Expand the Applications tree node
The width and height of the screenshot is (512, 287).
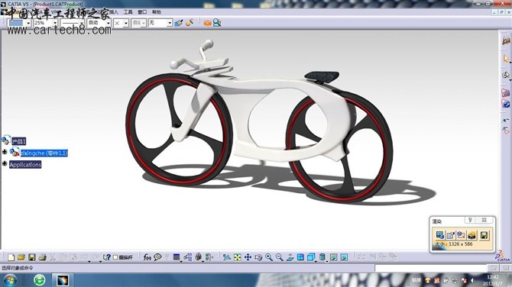tap(5, 163)
